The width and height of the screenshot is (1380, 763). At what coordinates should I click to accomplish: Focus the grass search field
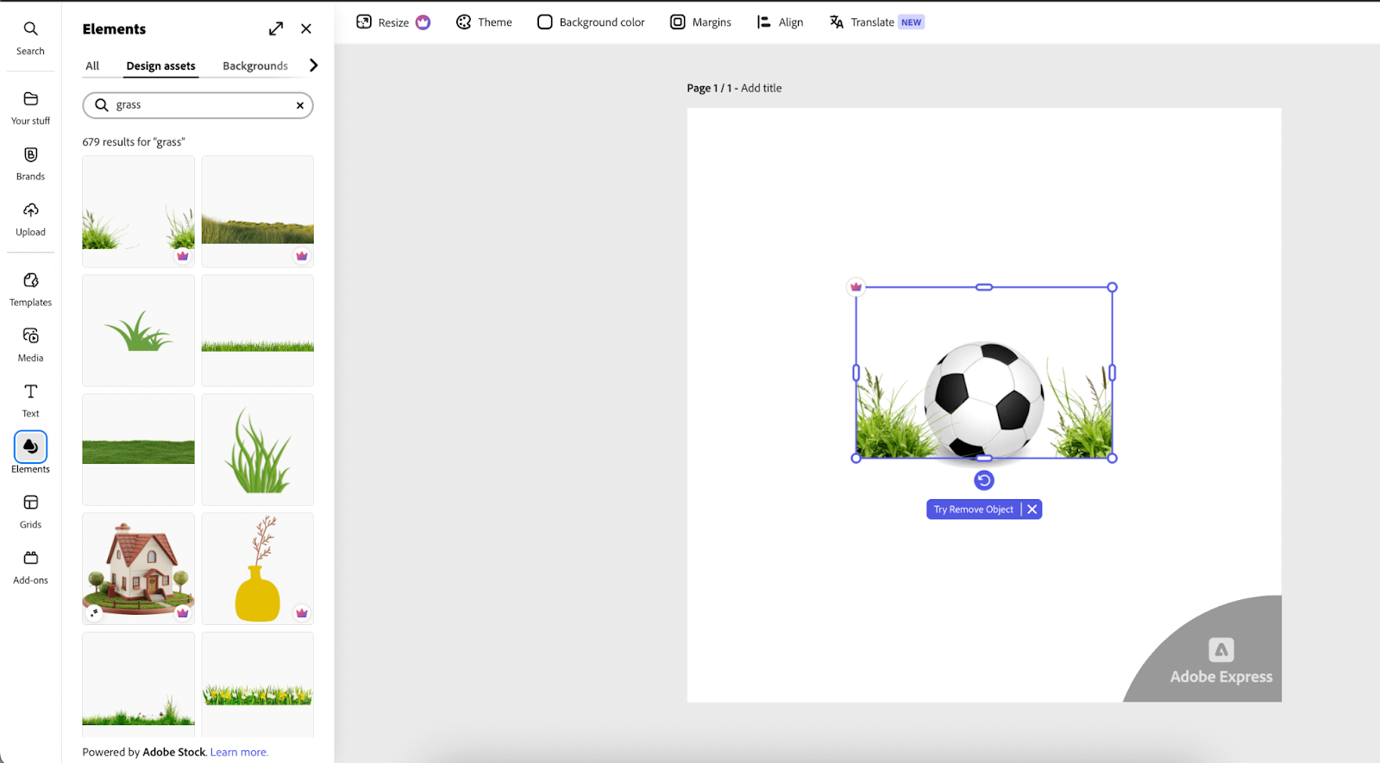198,105
